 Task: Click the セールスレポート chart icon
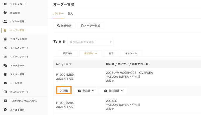coord(5,48)
